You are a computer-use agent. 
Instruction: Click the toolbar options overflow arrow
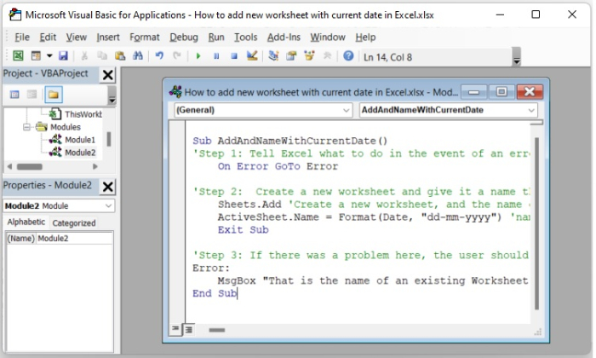(516, 57)
